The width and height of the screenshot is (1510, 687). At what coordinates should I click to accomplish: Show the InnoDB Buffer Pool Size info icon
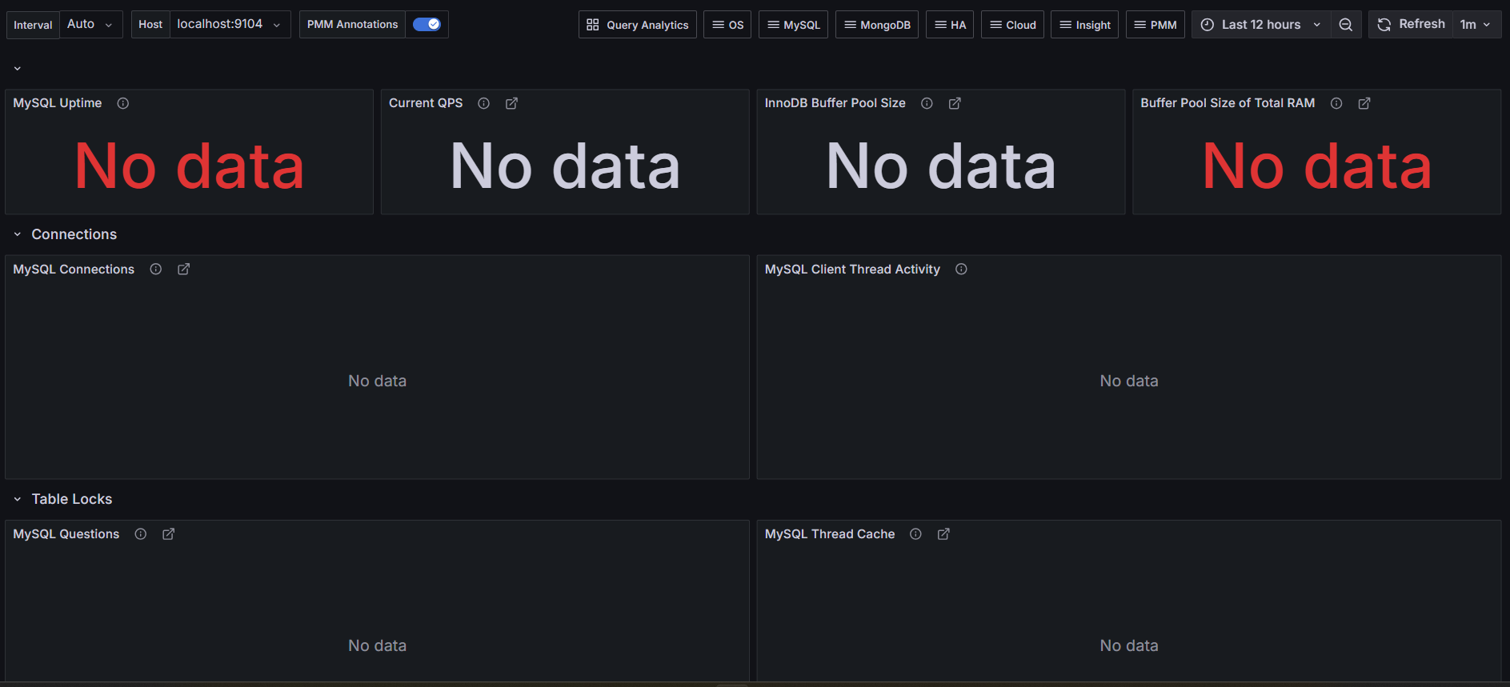click(927, 103)
